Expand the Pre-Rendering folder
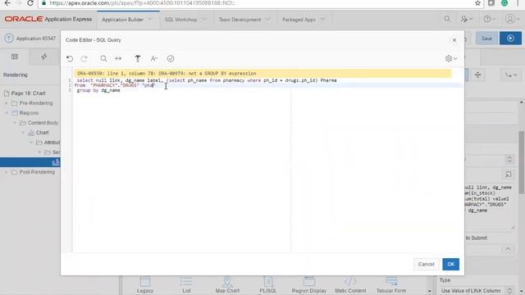525x295 pixels. click(x=7, y=103)
